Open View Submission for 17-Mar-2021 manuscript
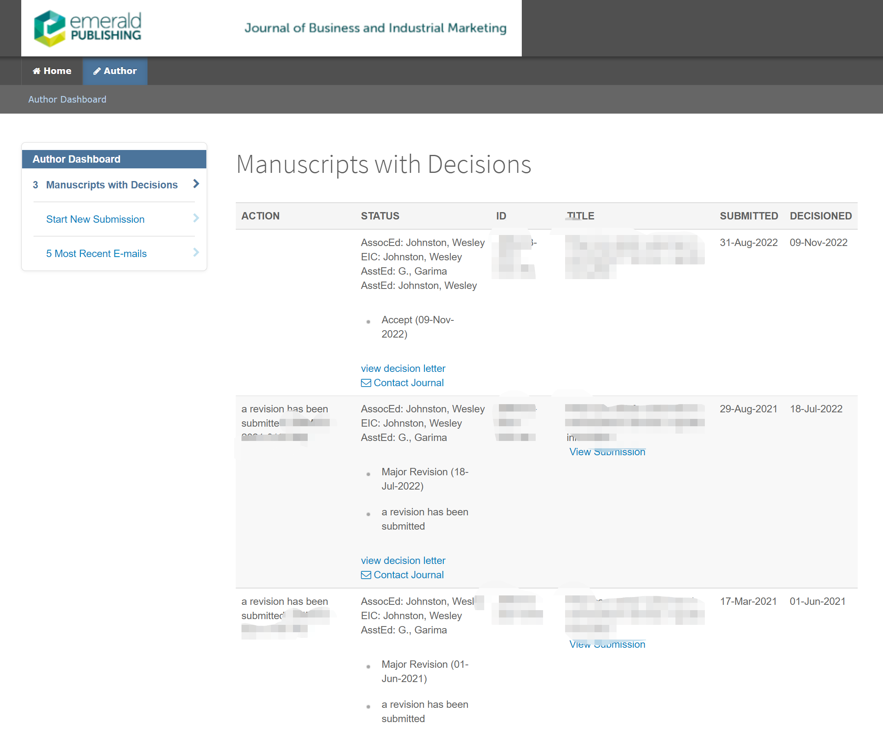This screenshot has height=745, width=883. click(x=607, y=644)
